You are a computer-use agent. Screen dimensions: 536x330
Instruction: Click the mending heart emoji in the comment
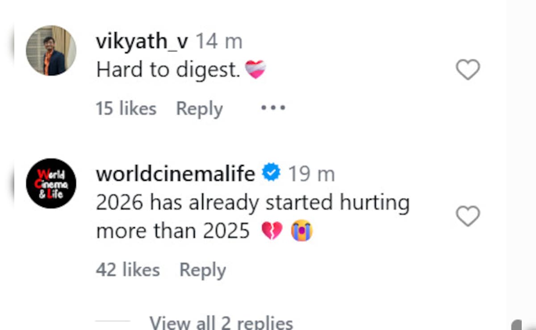tap(256, 70)
